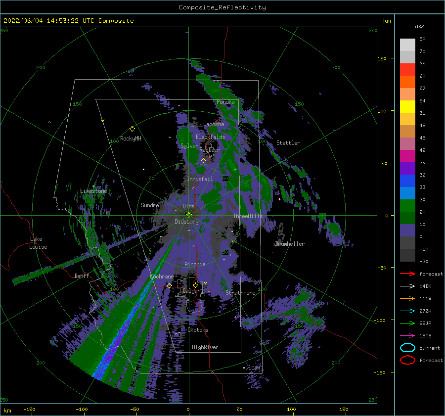The image size is (445, 416).
Task: Click the Okotoks label
Action: (198, 330)
